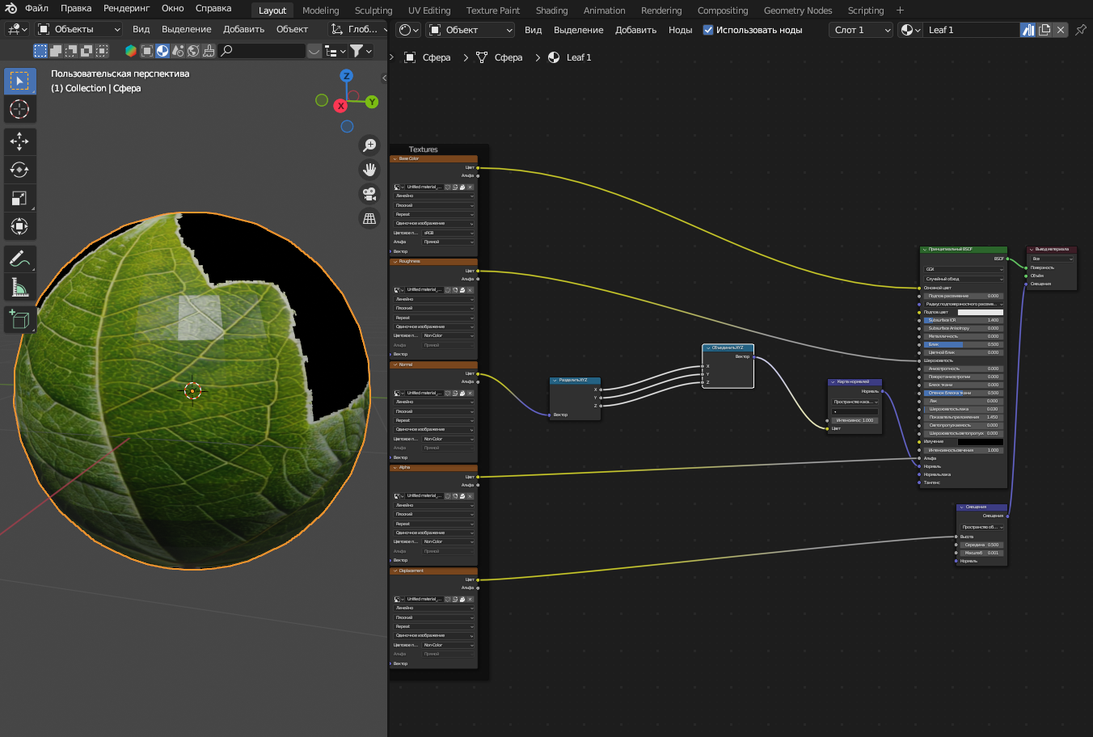This screenshot has width=1093, height=737.
Task: Click the white Подпов цвет color swatch
Action: (980, 312)
